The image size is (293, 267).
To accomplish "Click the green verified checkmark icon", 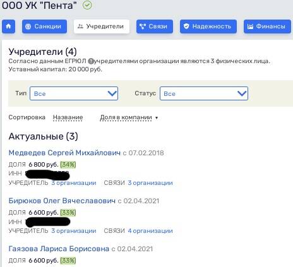I will tap(87, 5).
